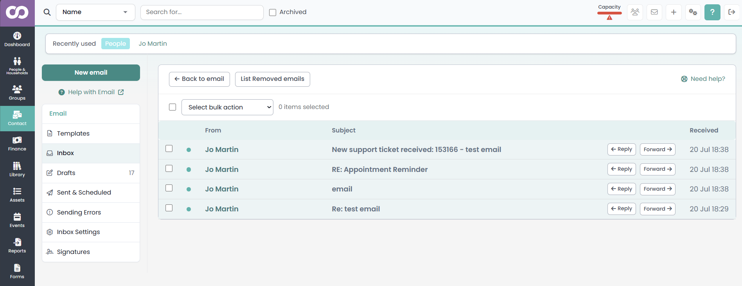Open the Select bulk action dropdown

click(227, 107)
